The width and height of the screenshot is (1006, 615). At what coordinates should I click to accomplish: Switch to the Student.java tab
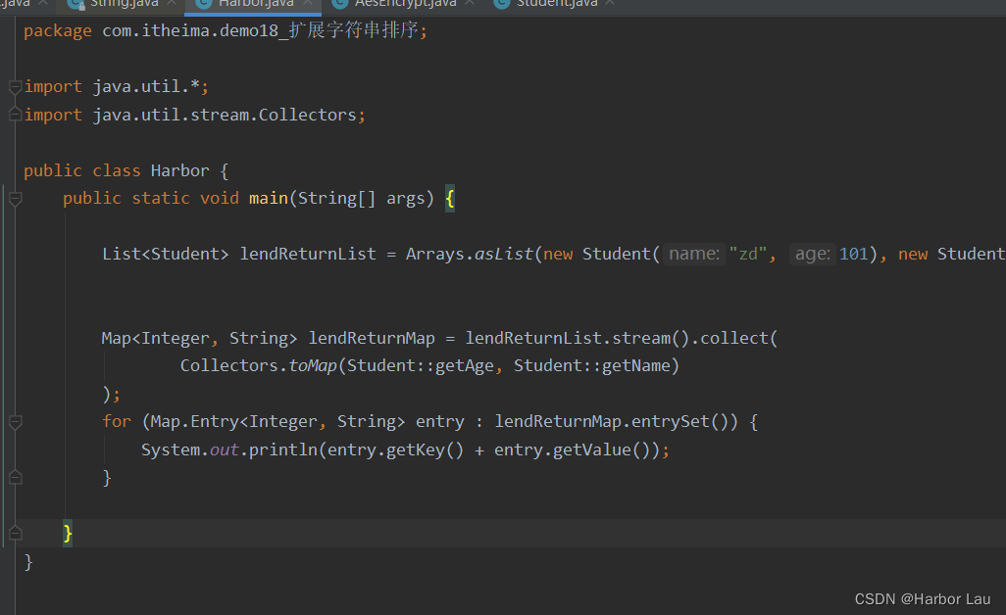point(554,5)
